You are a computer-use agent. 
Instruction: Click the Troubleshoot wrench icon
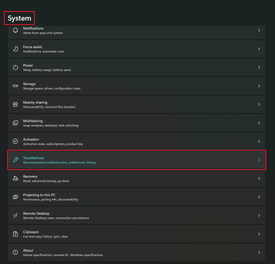[15, 160]
